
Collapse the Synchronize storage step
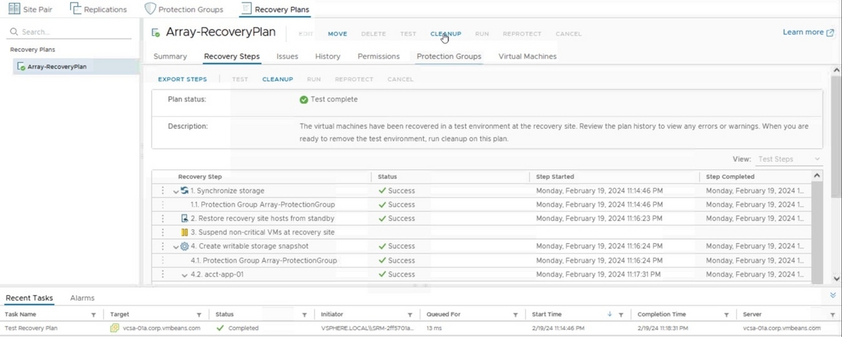coord(176,191)
